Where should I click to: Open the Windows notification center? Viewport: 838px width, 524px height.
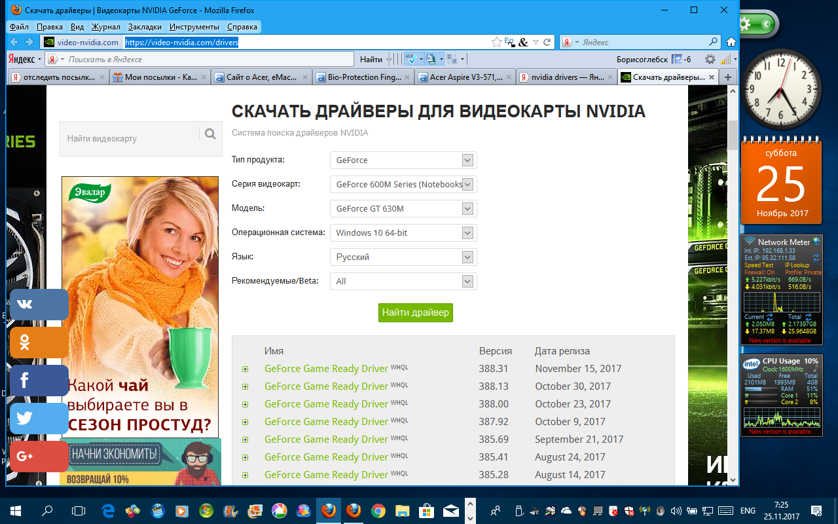pos(816,510)
